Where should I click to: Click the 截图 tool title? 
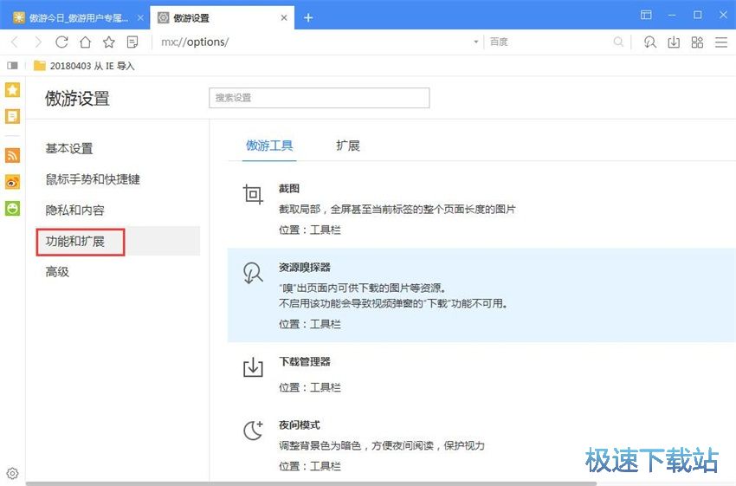289,188
